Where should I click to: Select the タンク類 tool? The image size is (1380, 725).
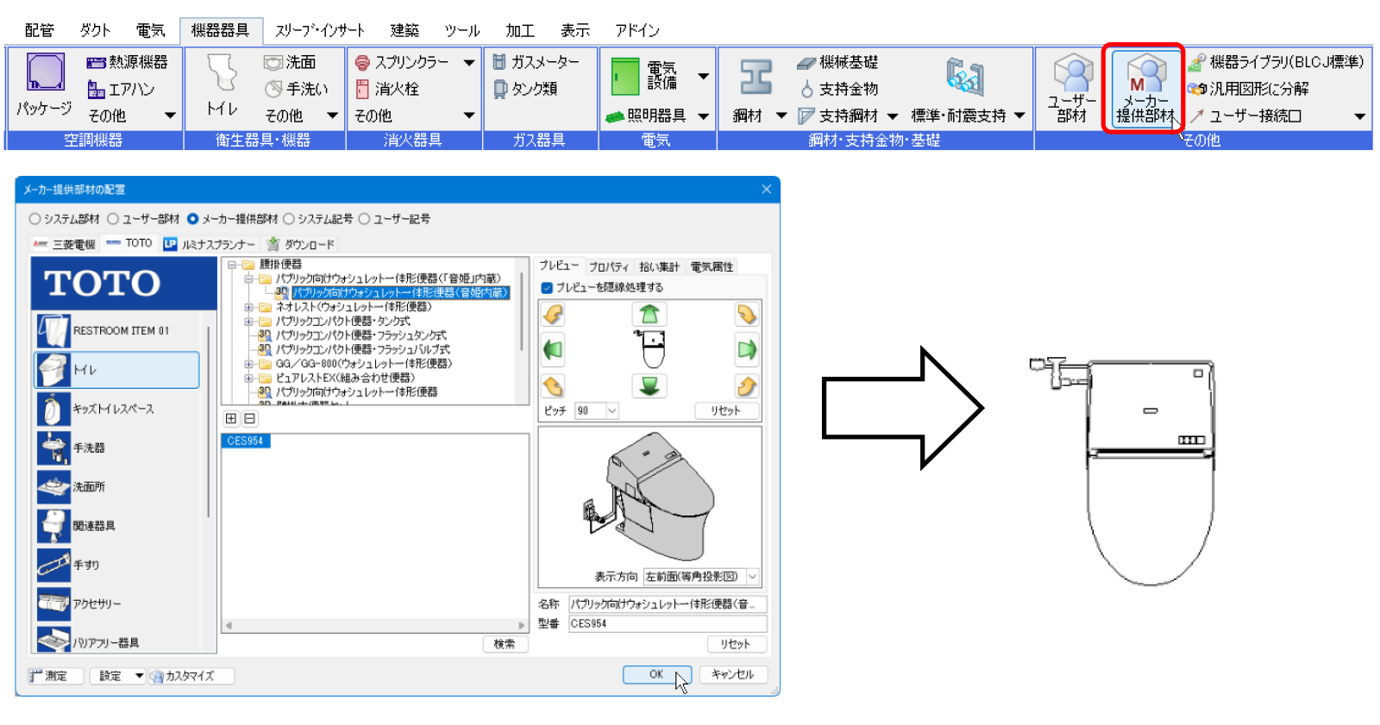point(525,89)
